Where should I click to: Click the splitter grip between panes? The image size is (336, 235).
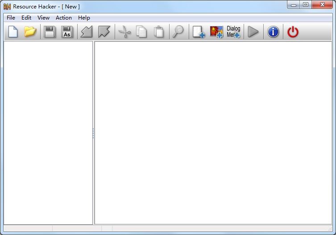click(x=93, y=133)
